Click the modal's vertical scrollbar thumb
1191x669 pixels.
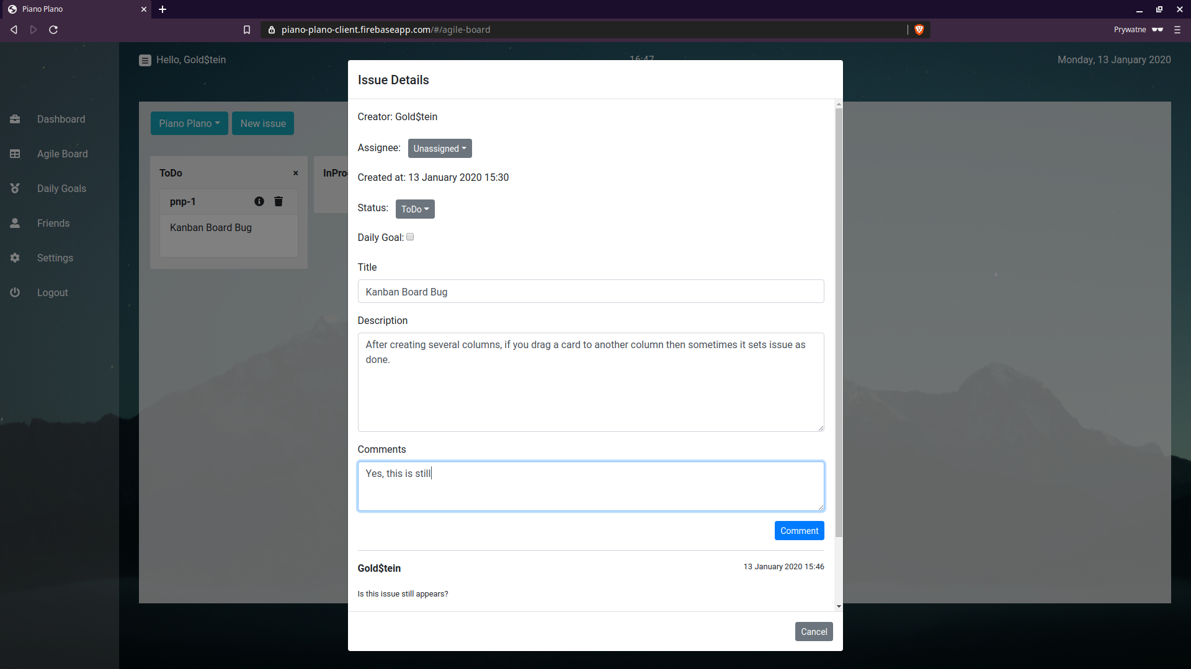[839, 322]
